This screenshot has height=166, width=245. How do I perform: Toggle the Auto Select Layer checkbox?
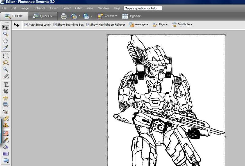(26, 24)
